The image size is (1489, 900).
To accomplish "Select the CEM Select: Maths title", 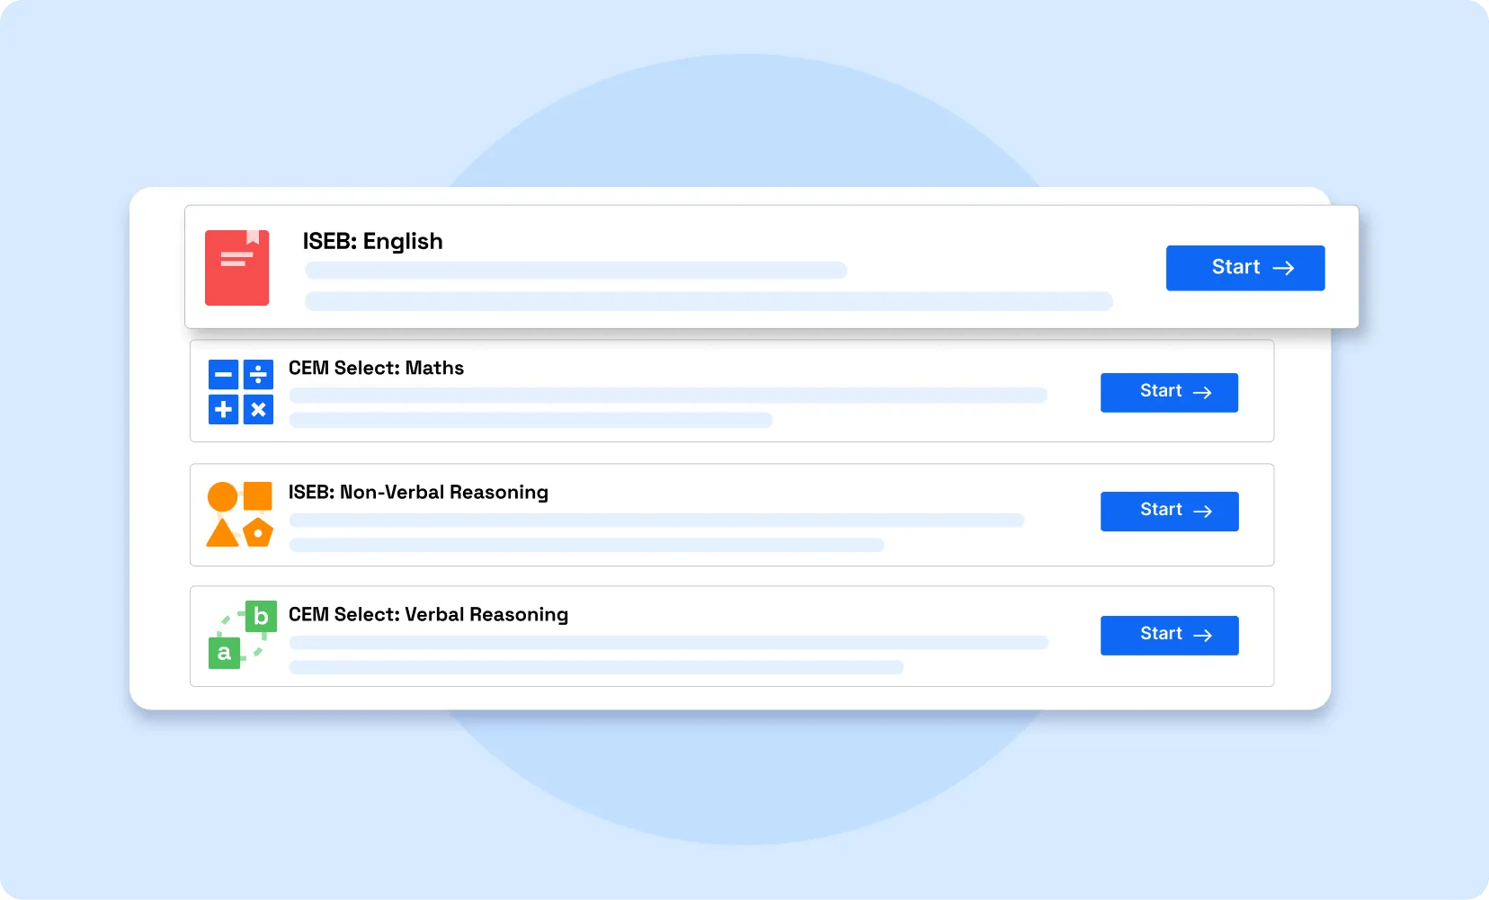I will pos(376,368).
